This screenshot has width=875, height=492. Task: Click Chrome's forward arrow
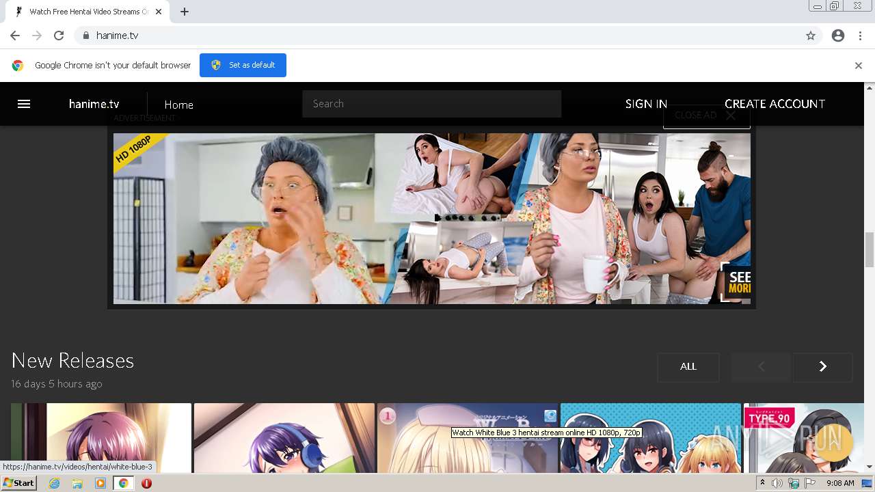(37, 36)
